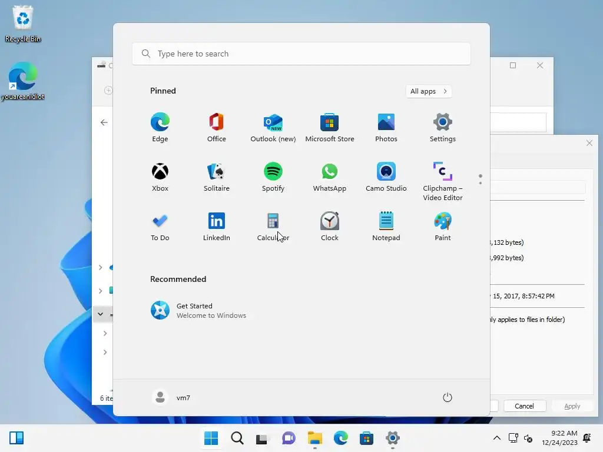This screenshot has height=452, width=603.
Task: Open network status tray icon
Action: click(513, 438)
